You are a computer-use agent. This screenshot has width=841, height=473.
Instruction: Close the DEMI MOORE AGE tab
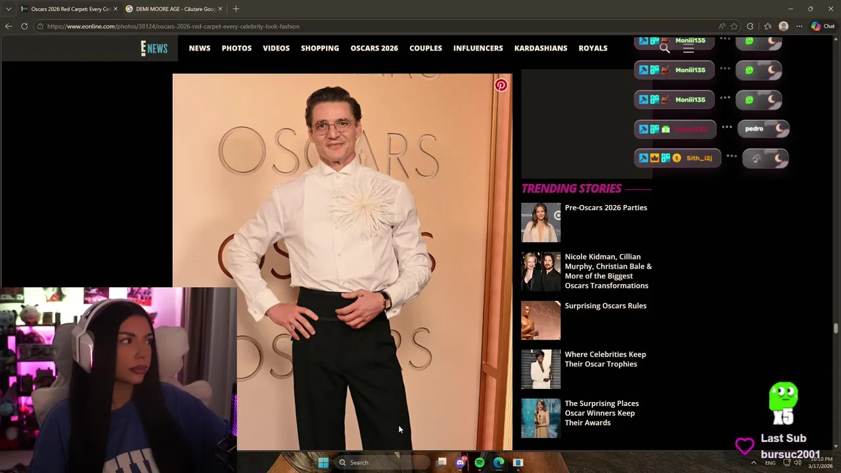[220, 9]
